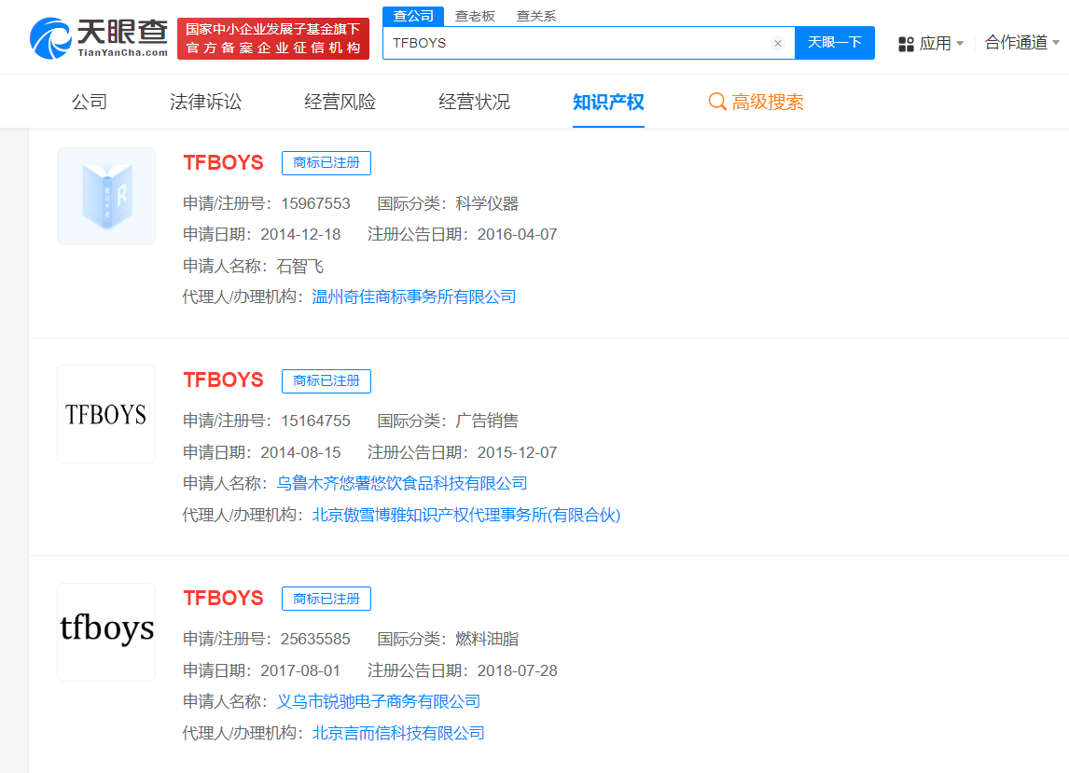Click classification 燃料油脂

[487, 640]
